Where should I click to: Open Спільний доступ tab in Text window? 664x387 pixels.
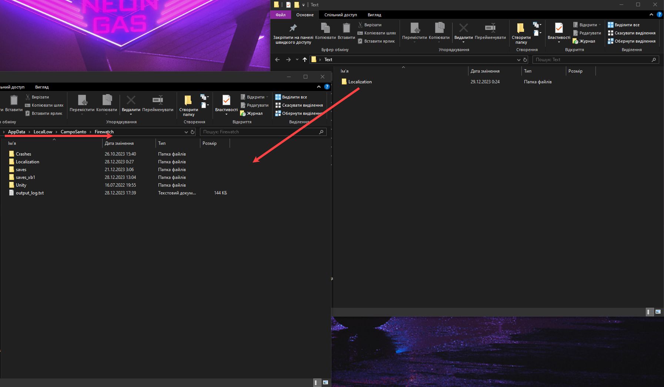pos(341,15)
